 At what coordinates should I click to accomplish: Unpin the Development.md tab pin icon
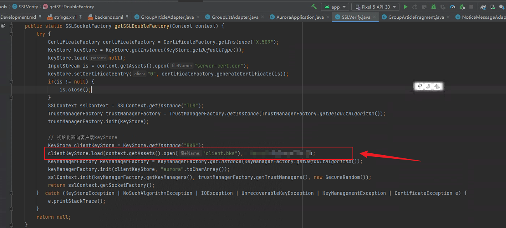[x=40, y=17]
